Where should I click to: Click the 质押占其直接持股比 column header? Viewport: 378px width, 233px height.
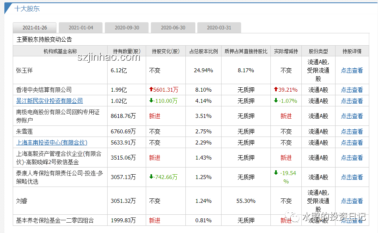[x=246, y=51]
